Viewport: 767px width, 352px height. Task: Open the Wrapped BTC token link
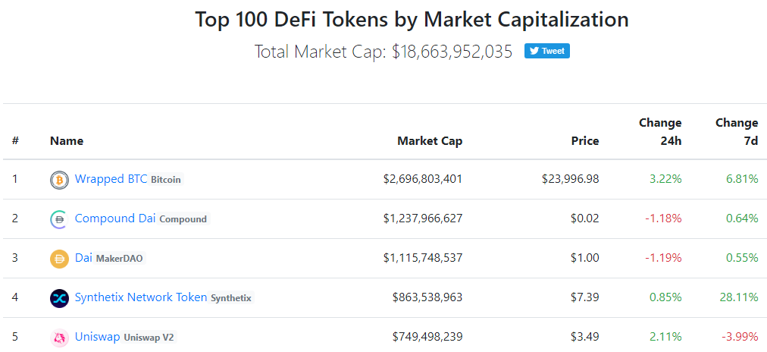click(x=111, y=179)
